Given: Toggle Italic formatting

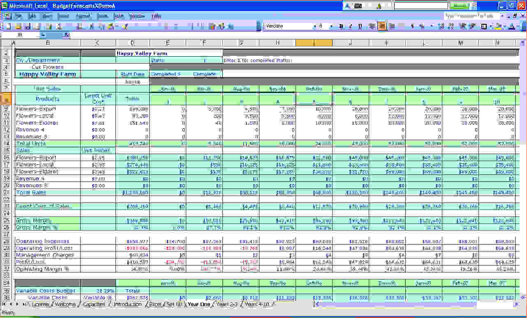Looking at the screenshot, I should (350, 26).
